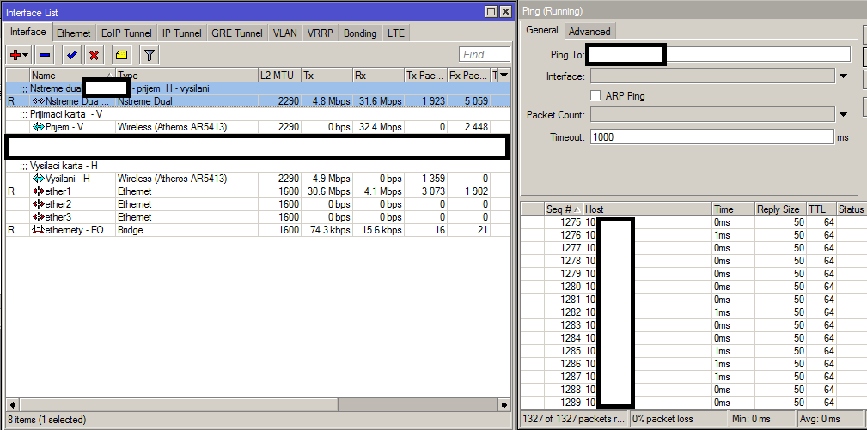
Task: Sort by the Seq # column header
Action: coord(564,209)
